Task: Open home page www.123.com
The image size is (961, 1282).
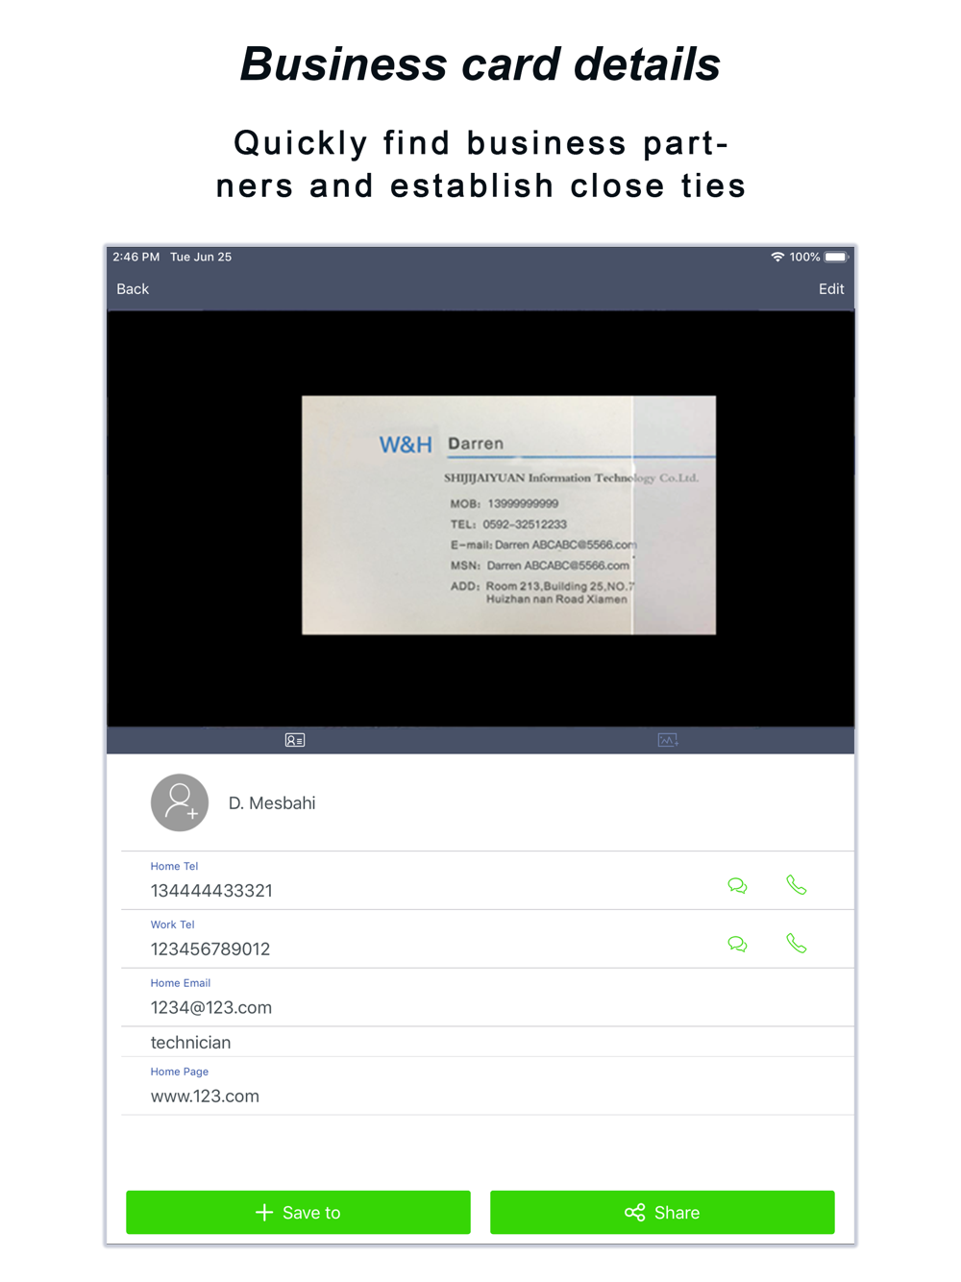Action: tap(205, 1097)
